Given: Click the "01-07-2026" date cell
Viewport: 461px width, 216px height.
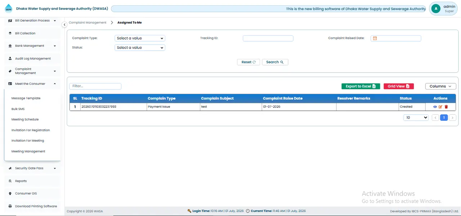Looking at the screenshot, I should (299, 107).
